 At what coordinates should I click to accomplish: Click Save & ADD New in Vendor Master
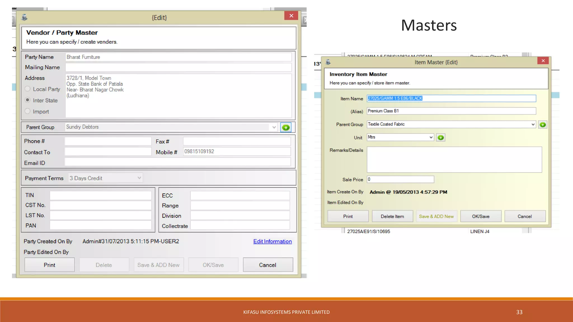pos(159,265)
